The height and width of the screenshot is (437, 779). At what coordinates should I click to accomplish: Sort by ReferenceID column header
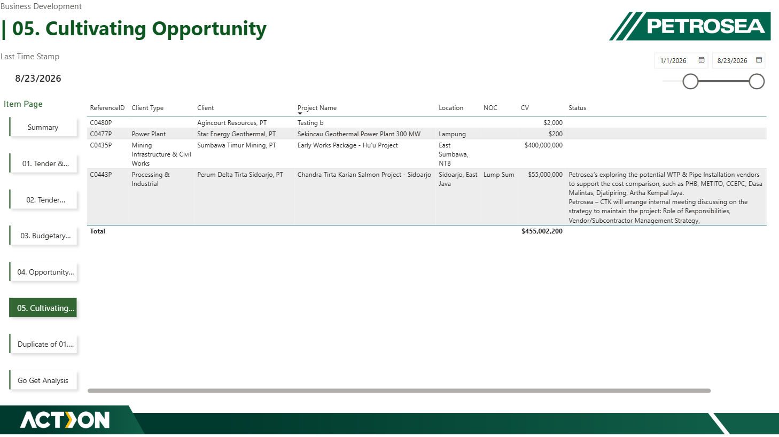[107, 108]
